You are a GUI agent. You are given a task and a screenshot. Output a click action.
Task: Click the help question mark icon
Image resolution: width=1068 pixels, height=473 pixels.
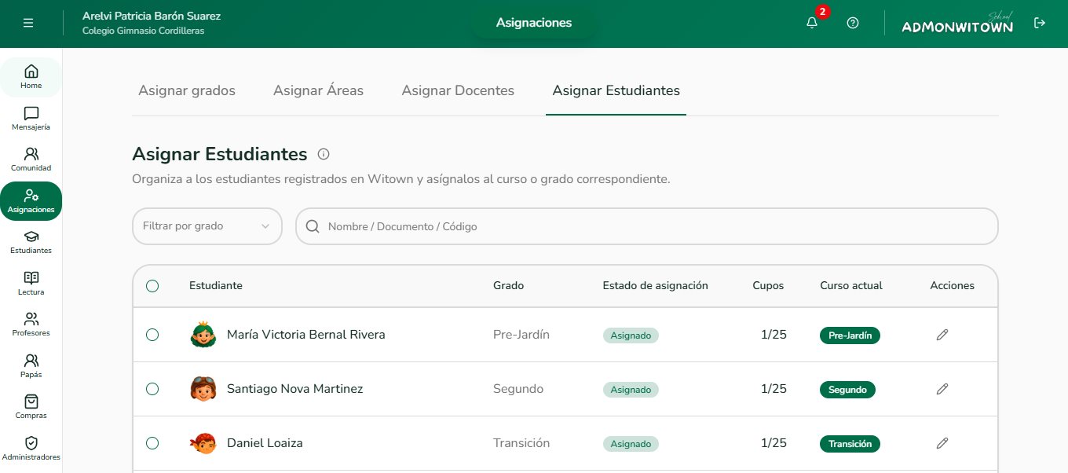pos(853,23)
